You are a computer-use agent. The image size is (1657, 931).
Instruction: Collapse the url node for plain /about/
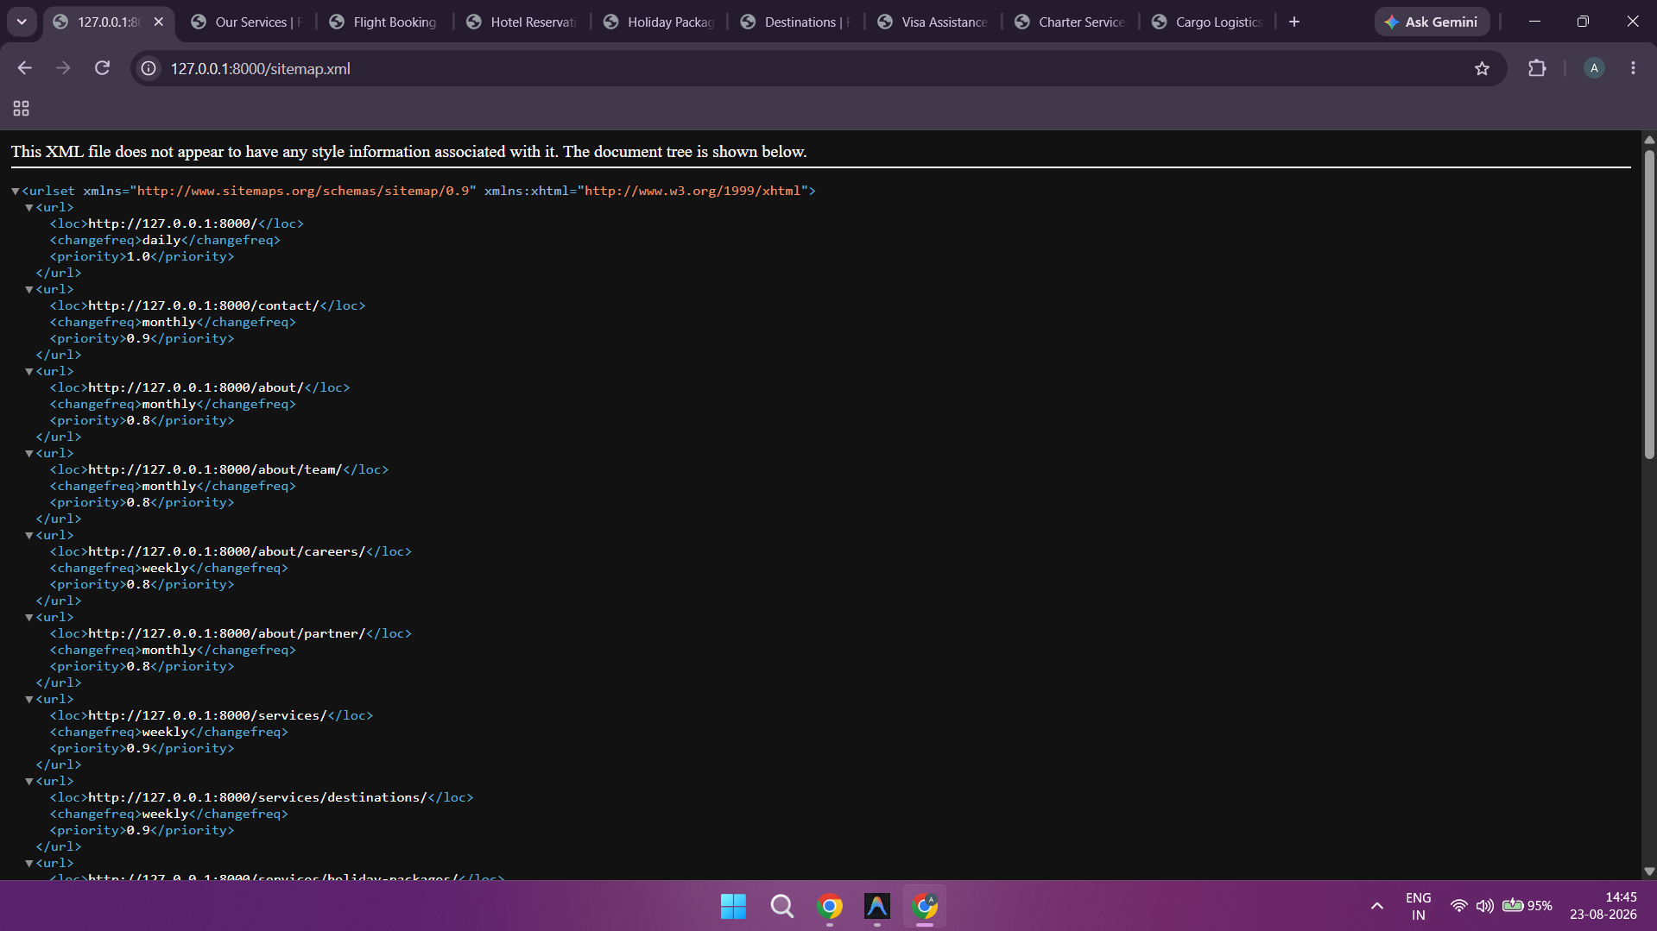click(29, 371)
